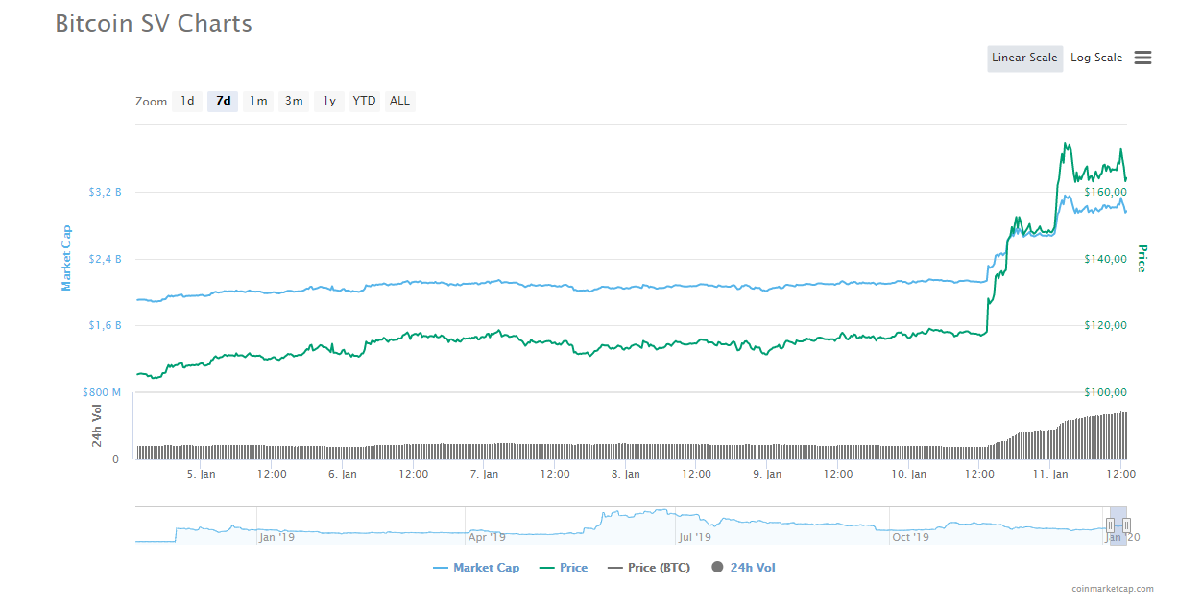
Task: Click the 5. Jan date axis label
Action: tap(201, 474)
